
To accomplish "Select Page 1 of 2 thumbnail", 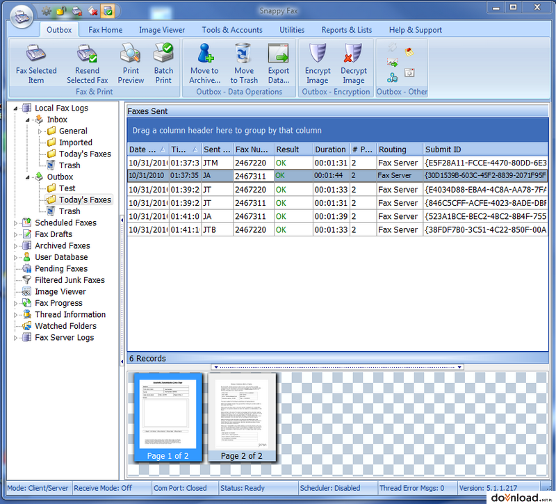I will [167, 417].
